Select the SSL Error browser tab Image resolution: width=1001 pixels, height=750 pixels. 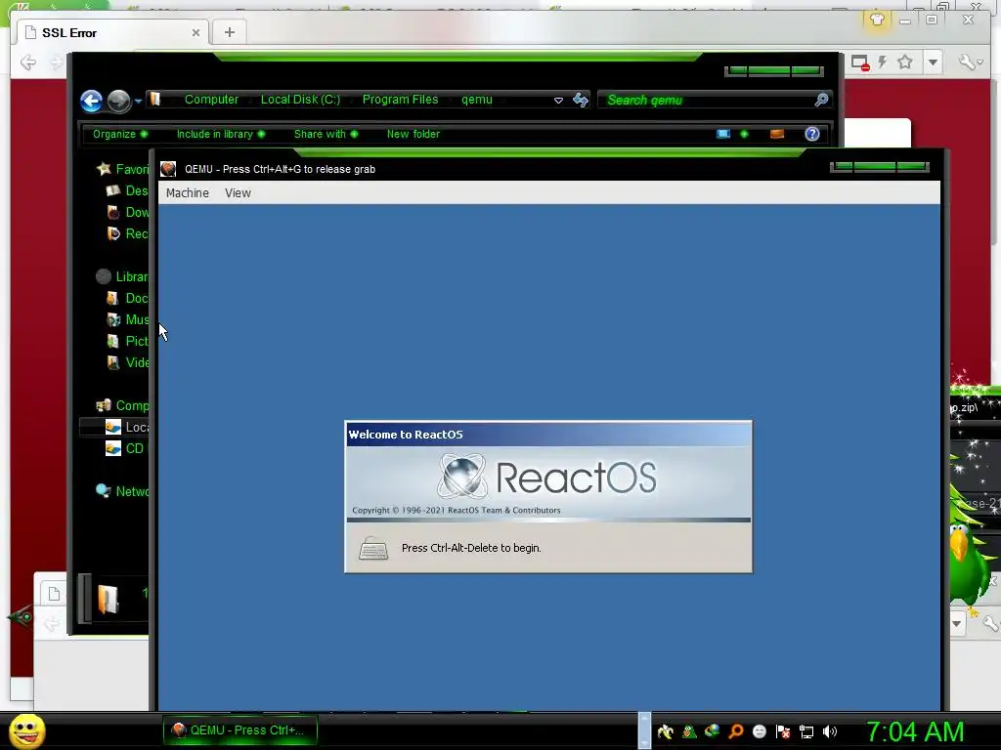coord(111,32)
